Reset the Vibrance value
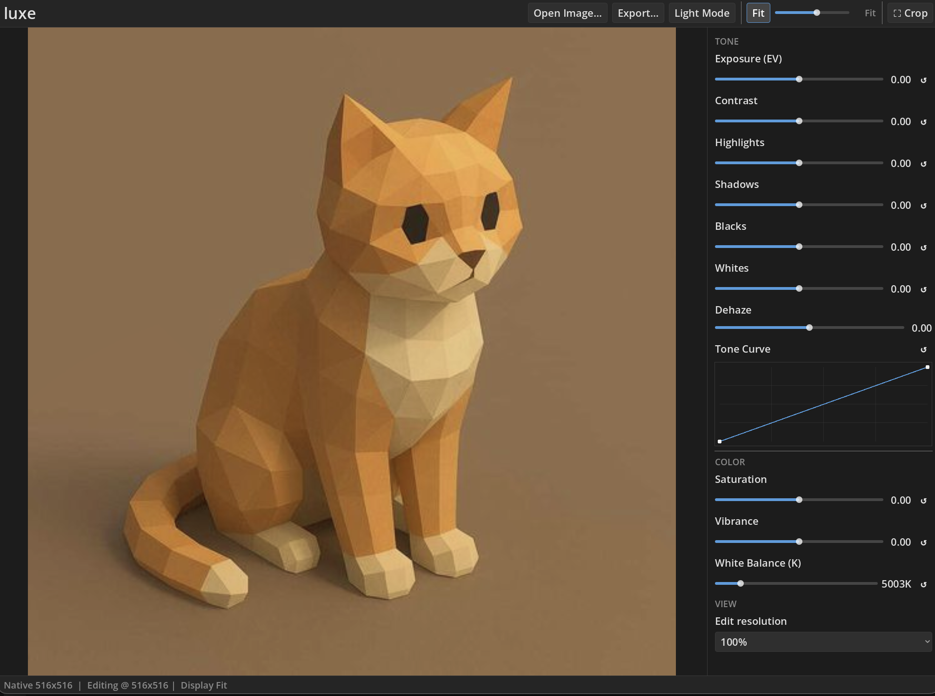The height and width of the screenshot is (696, 935). (x=924, y=542)
